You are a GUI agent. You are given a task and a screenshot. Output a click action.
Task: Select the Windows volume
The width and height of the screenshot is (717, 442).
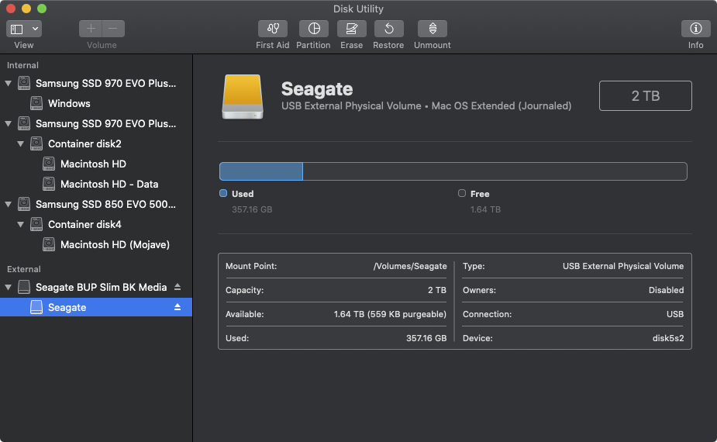[x=69, y=103]
